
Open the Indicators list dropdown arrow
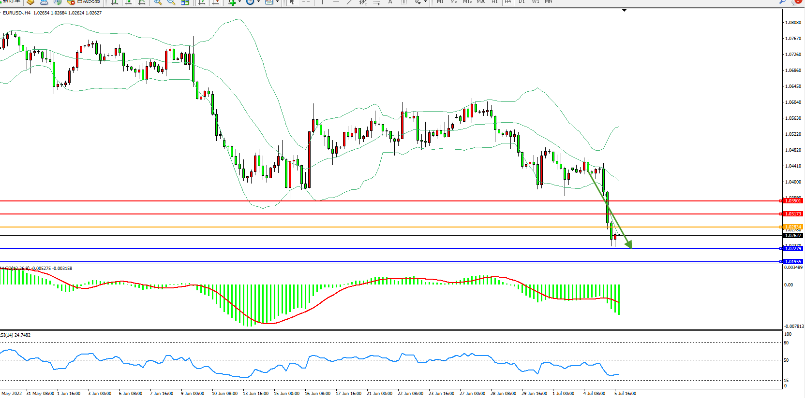239,2
